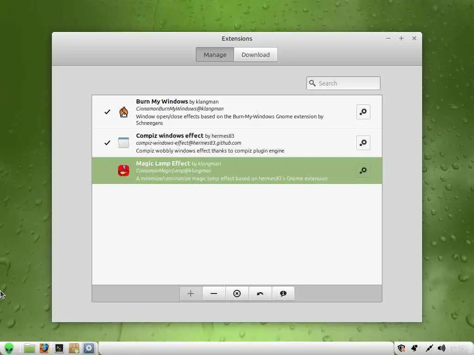
Task: Show more info with info bubble button
Action: [x=283, y=294]
